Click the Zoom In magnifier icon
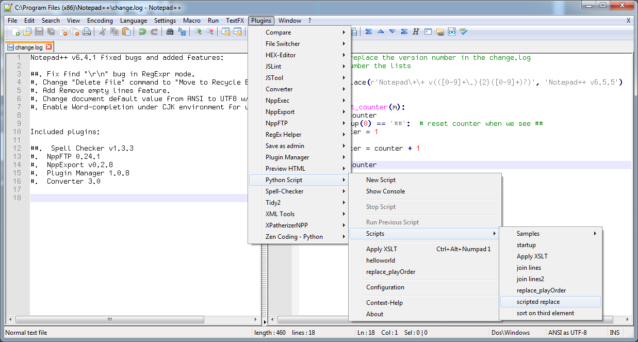 point(198,32)
